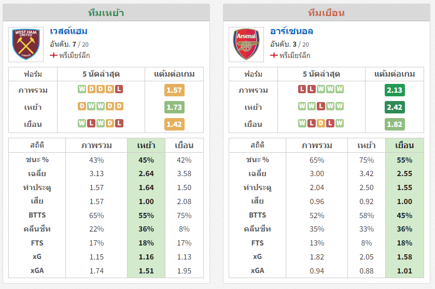The width and height of the screenshot is (435, 289).
Task: Open the อาร์เซนอล team link
Action: (291, 31)
